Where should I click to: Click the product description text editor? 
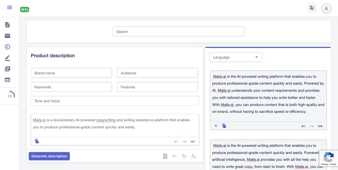tap(115, 124)
